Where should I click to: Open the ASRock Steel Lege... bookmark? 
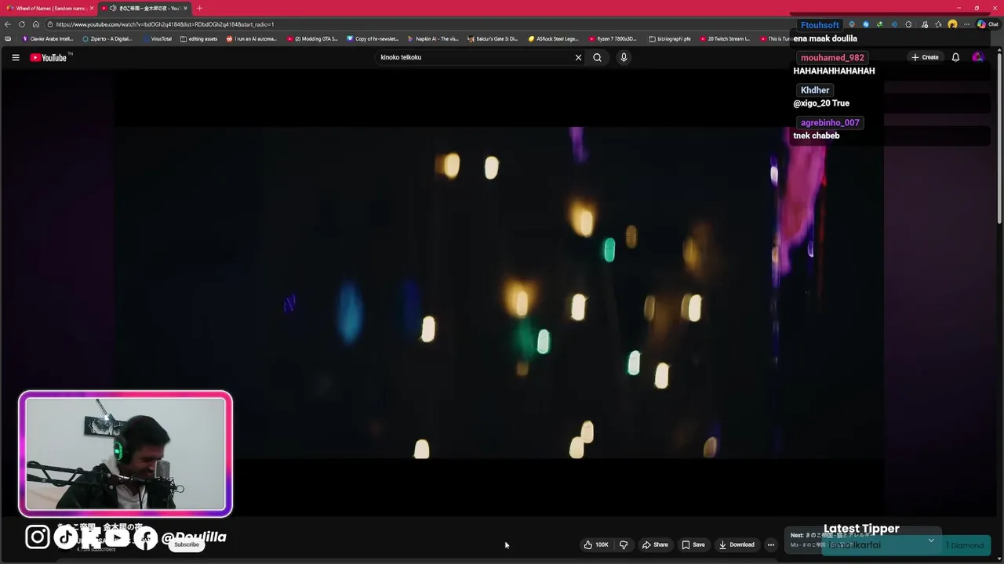(553, 38)
